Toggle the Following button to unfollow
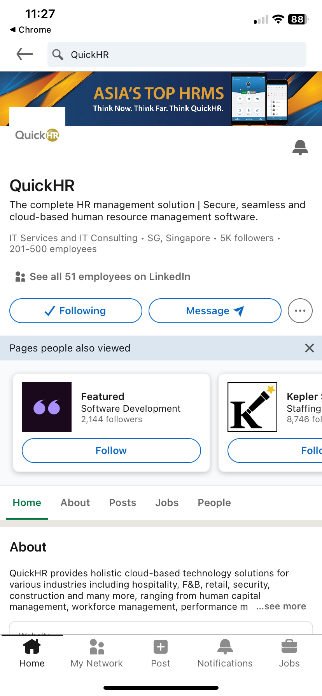This screenshot has width=322, height=696. click(x=76, y=311)
